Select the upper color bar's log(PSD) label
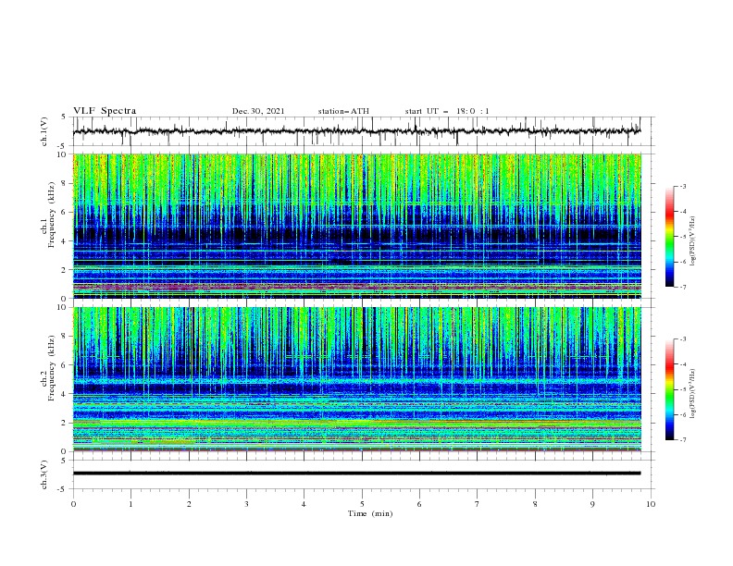Screen dimensions: 733x566 point(693,241)
